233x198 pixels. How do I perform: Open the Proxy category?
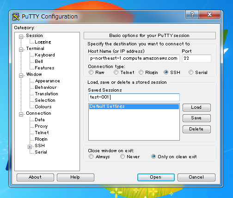tap(41, 126)
